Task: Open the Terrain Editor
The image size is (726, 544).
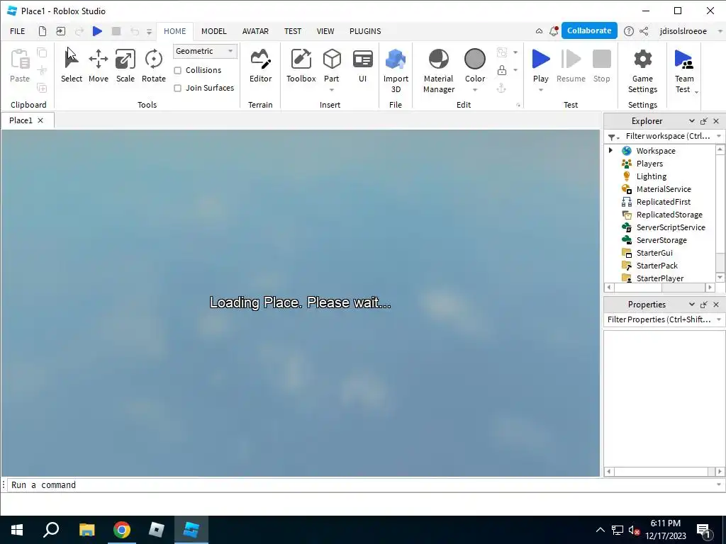Action: (x=260, y=66)
